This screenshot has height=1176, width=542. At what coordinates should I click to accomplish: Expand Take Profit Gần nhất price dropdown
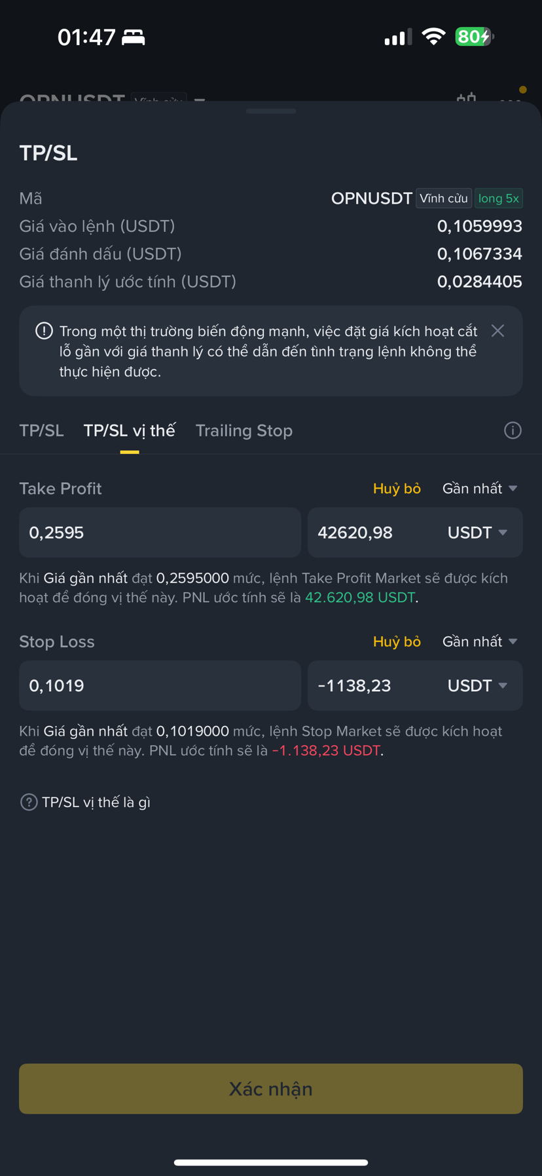pyautogui.click(x=480, y=489)
